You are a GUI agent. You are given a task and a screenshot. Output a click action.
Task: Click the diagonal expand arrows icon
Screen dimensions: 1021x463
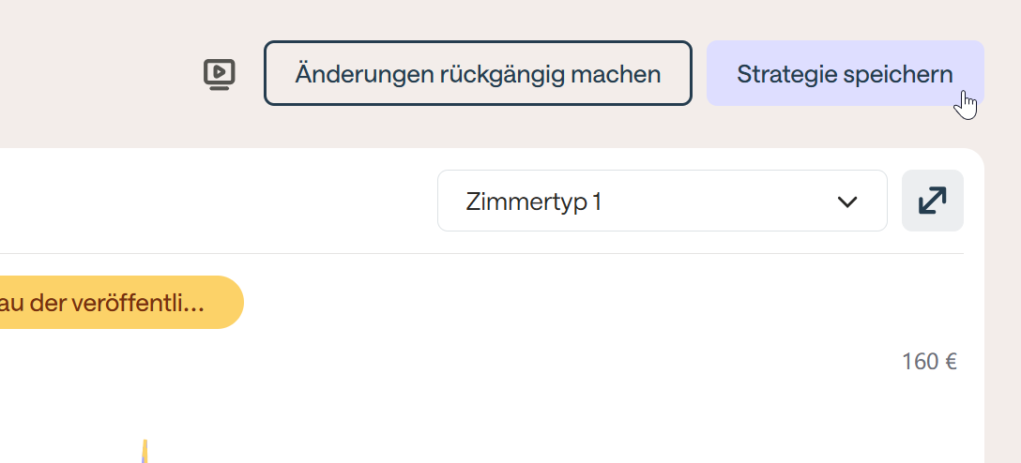(932, 201)
